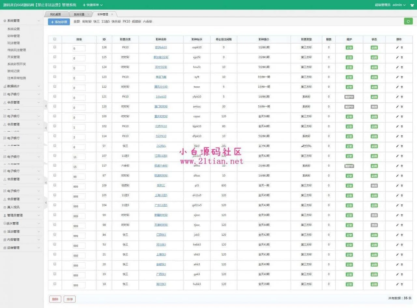Image resolution: width=417 pixels, height=308 pixels.
Task: Switch to the 我的桌面 tab
Action: point(56,14)
